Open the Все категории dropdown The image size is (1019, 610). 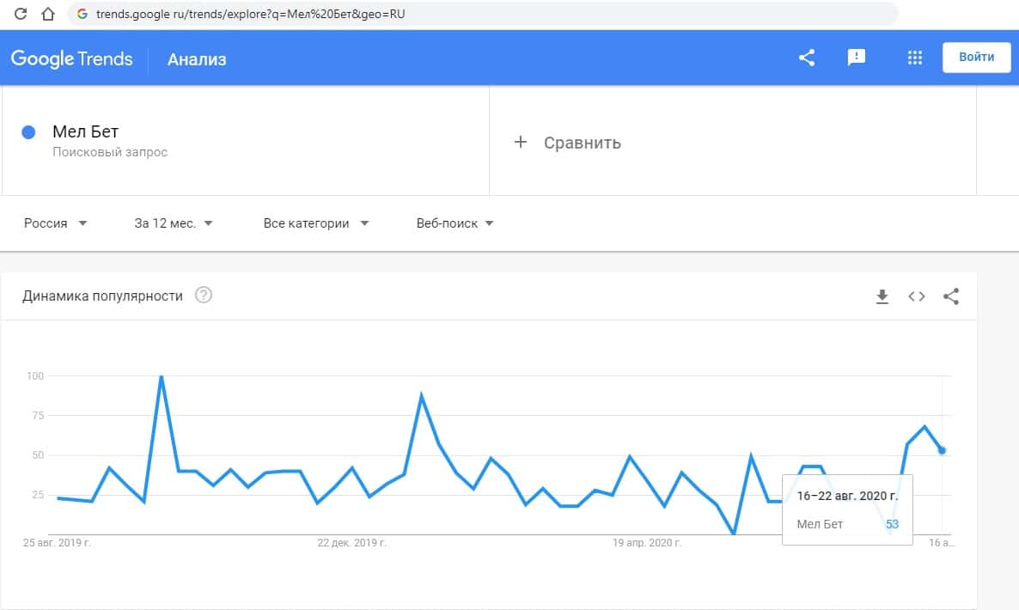(315, 223)
